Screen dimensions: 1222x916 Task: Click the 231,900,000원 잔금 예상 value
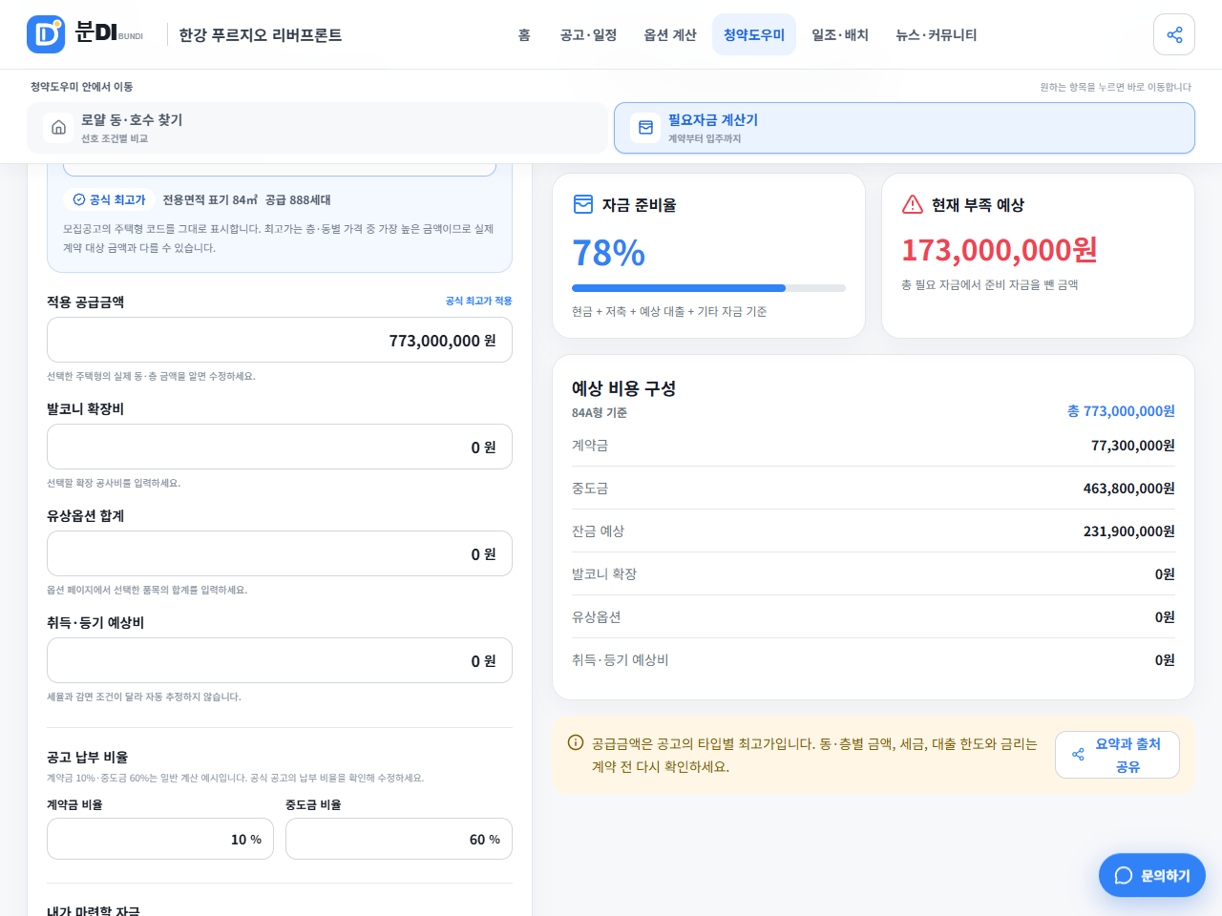coord(1129,531)
